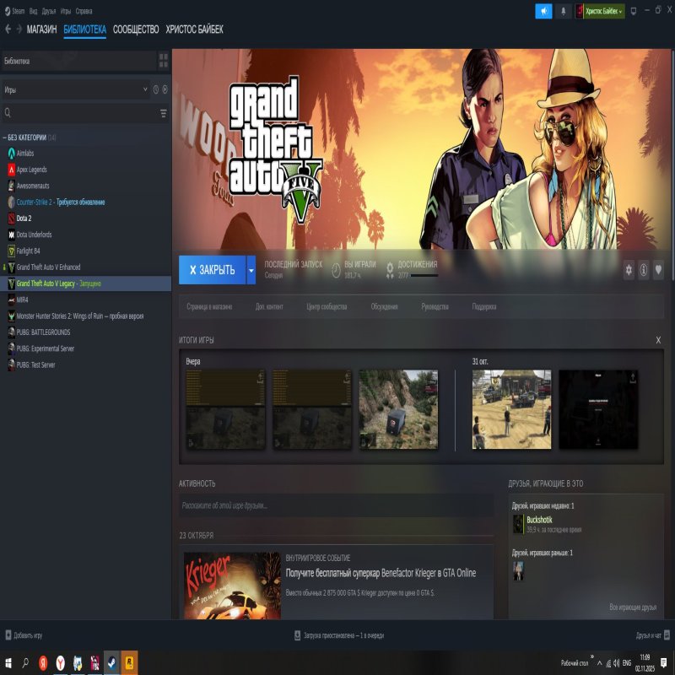Image resolution: width=675 pixels, height=675 pixels.
Task: Select the search magnifier in the library sidebar
Action: pyautogui.click(x=8, y=112)
